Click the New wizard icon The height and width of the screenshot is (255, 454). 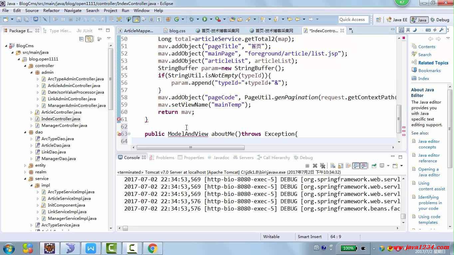point(6,19)
